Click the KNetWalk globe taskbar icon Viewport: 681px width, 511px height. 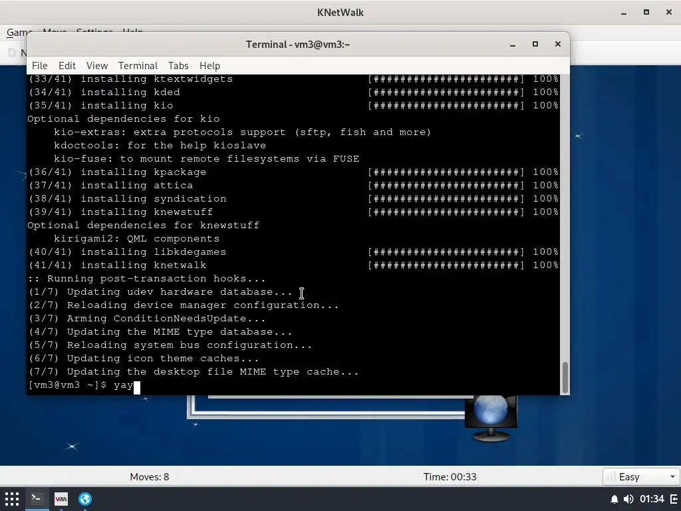(85, 498)
